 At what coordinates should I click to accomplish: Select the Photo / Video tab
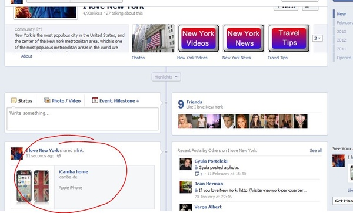coord(62,101)
